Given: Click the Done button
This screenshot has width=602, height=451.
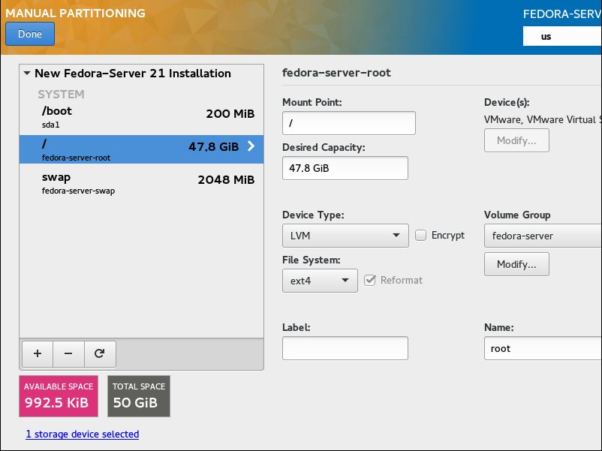Looking at the screenshot, I should click(30, 34).
